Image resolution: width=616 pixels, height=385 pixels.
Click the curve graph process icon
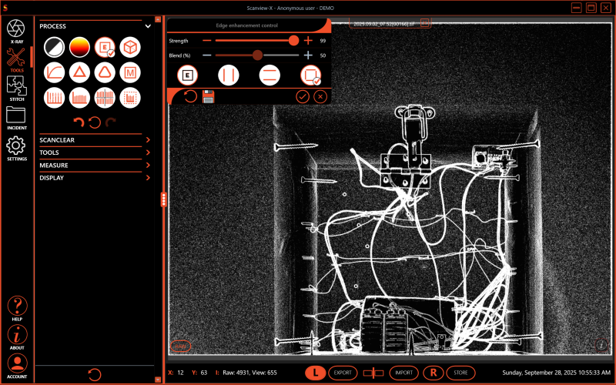53,72
